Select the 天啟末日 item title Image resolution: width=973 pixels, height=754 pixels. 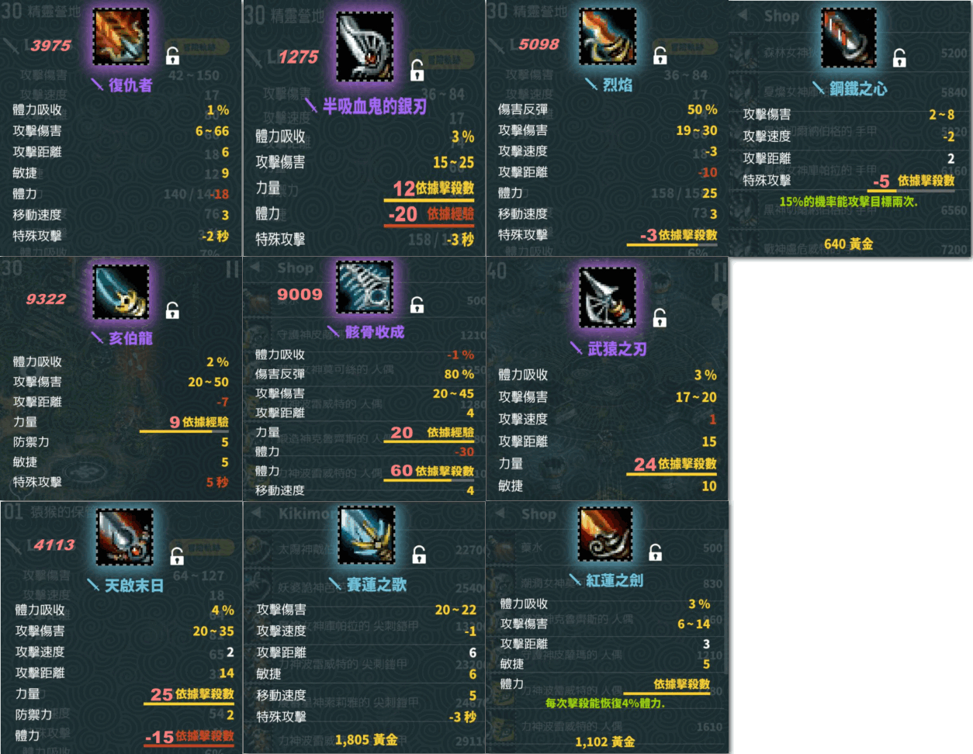point(134,586)
